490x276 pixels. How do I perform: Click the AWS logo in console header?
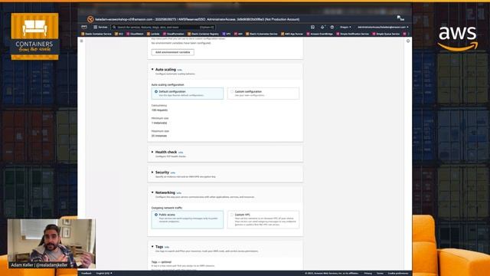[84, 28]
